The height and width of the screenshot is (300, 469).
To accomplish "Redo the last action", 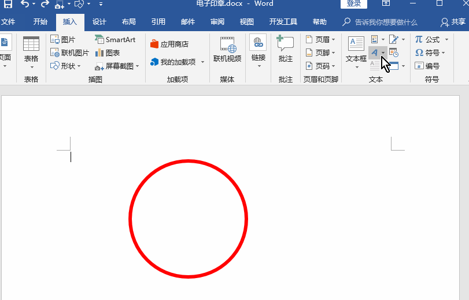I will (x=45, y=4).
